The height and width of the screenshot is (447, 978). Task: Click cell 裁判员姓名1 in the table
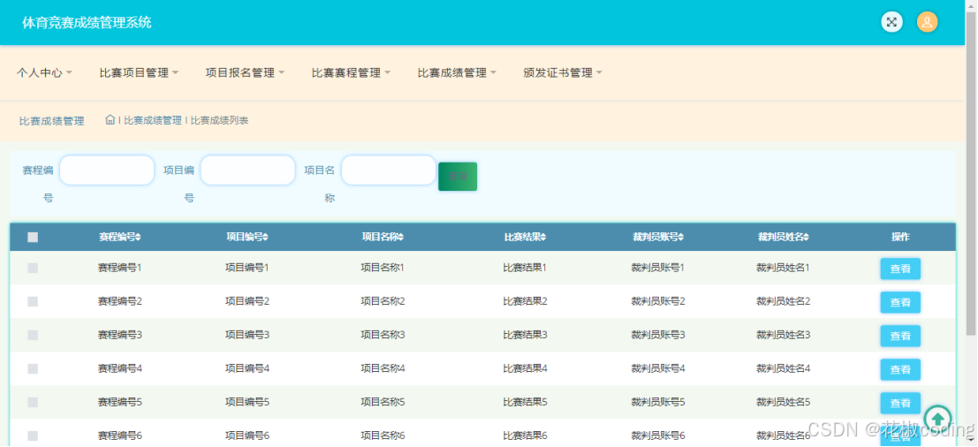(x=784, y=268)
